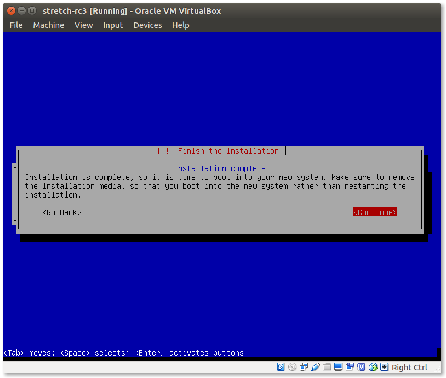The width and height of the screenshot is (446, 378).
Task: Click the Tab moves help line
Action: click(123, 353)
